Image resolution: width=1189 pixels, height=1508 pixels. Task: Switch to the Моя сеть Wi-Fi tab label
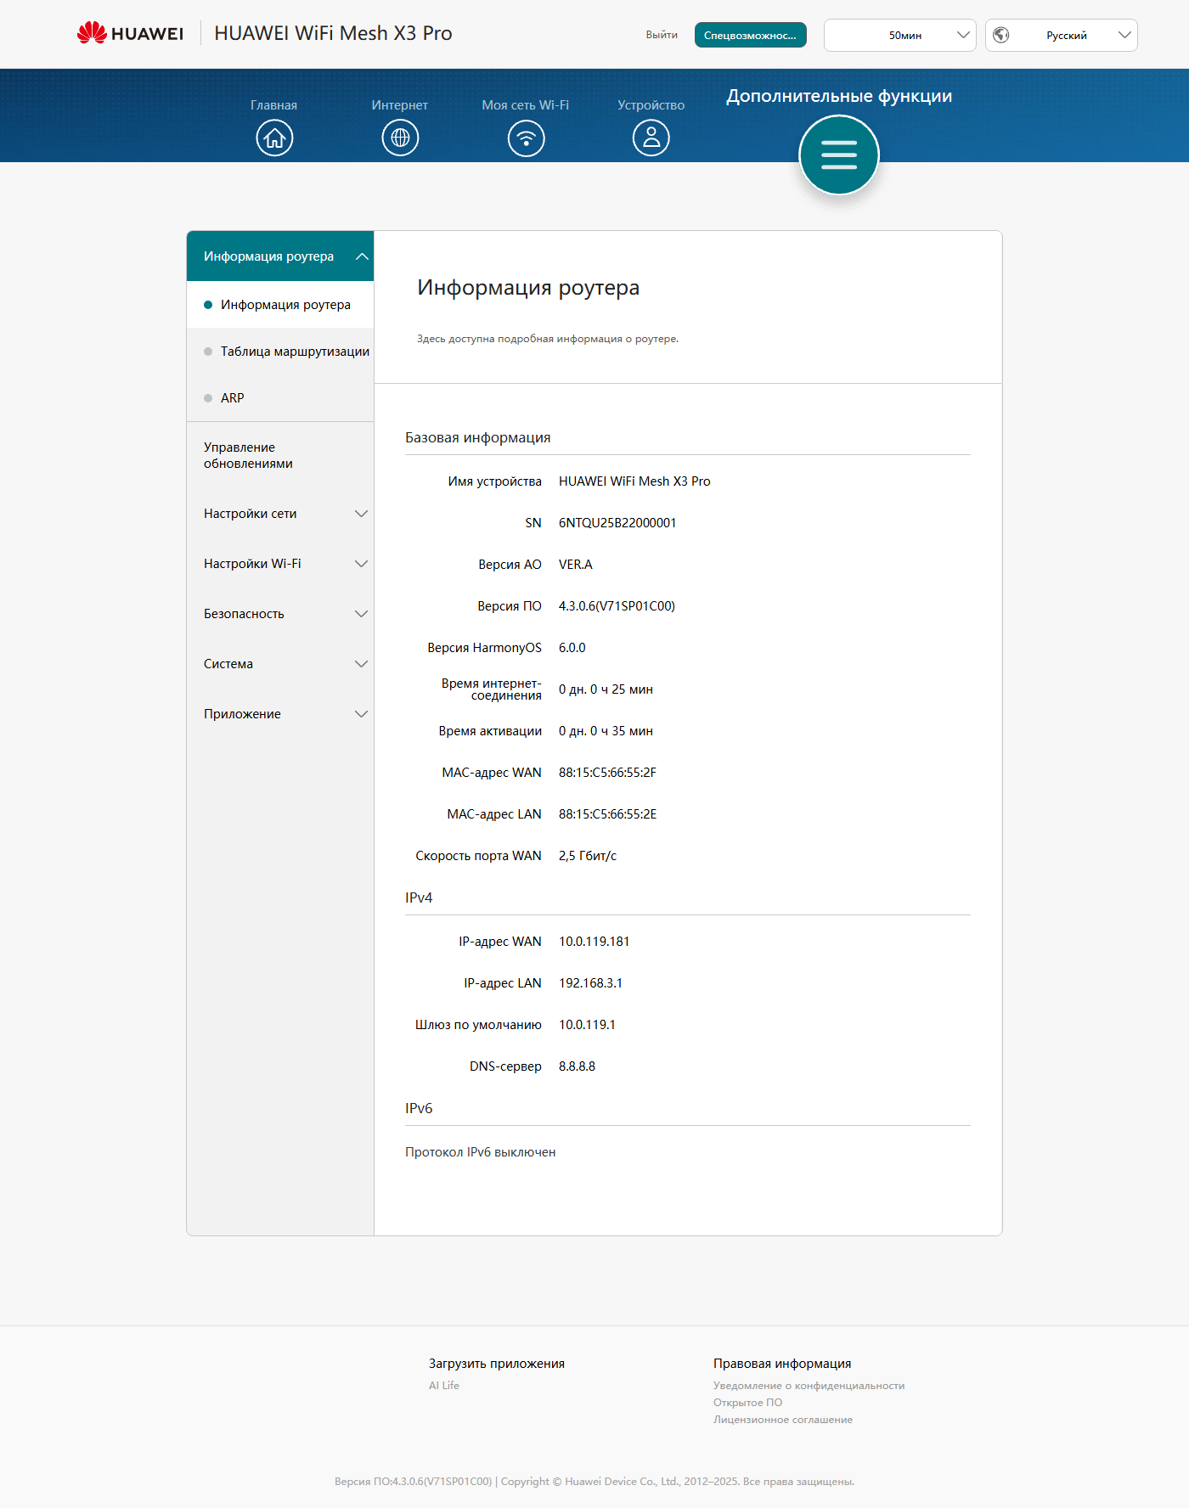click(x=526, y=105)
